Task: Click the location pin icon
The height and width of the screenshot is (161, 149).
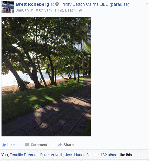Action: tap(57, 4)
